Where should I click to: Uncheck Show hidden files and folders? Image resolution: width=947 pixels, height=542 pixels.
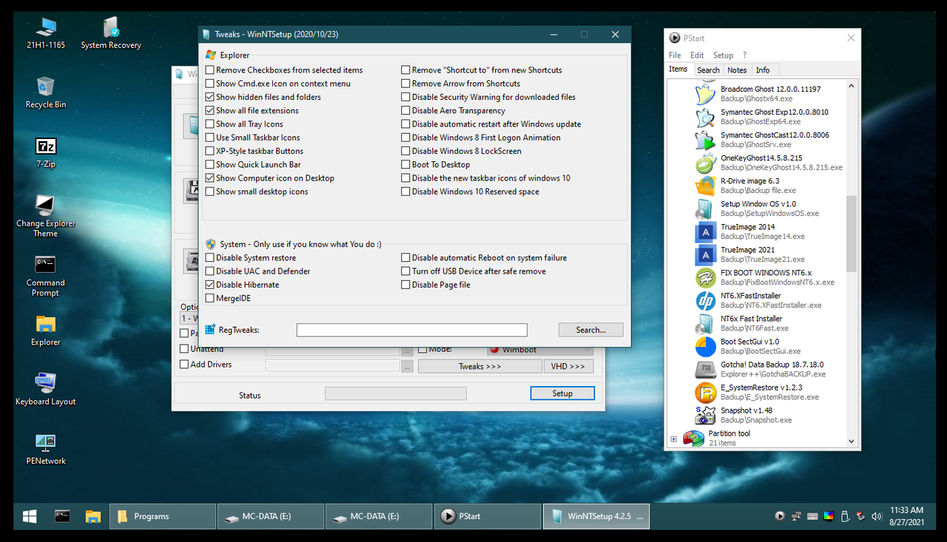[x=210, y=97]
